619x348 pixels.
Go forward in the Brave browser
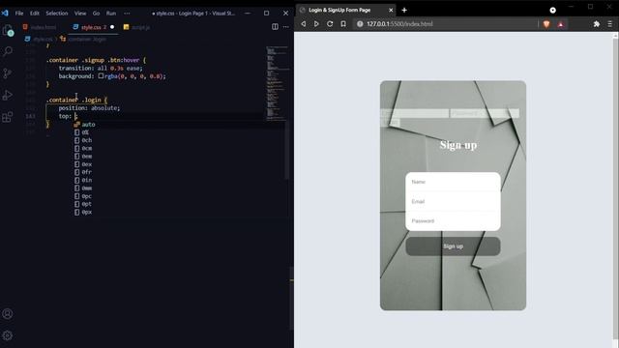pos(316,23)
